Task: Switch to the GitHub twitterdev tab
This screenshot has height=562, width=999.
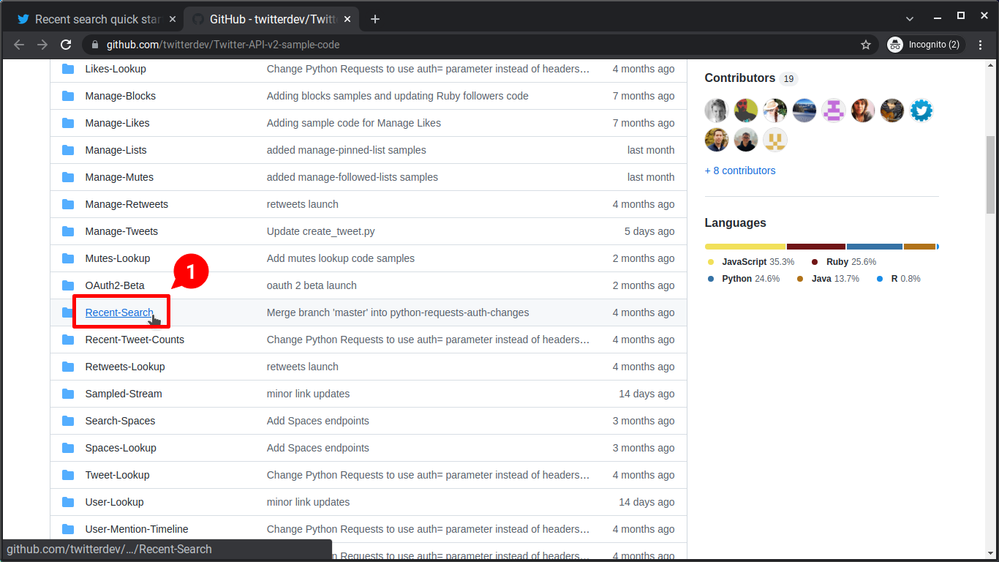Action: click(x=271, y=19)
